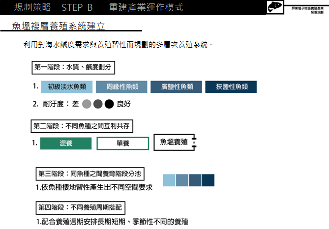329x229 pixels.
Task: Pick the darkest navy swatch in stage three
Action: click(208, 180)
